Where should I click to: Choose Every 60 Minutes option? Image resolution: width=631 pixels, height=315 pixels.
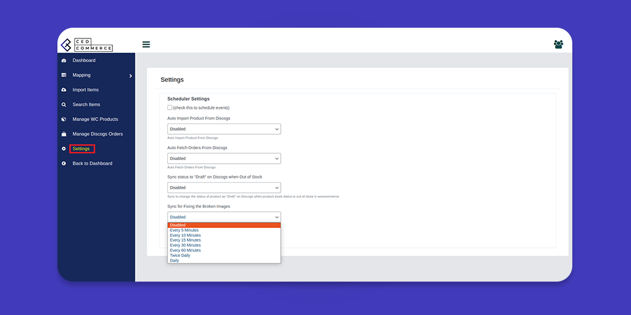point(224,250)
